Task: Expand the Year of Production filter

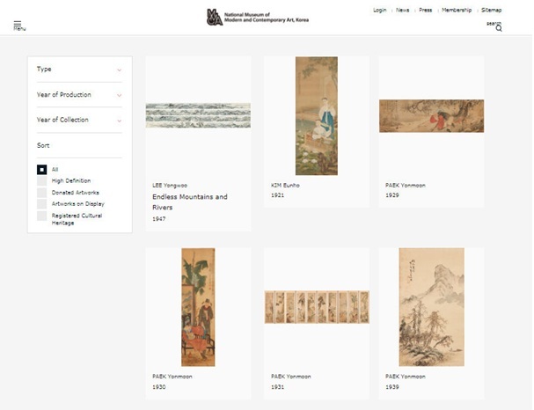Action: (79, 95)
